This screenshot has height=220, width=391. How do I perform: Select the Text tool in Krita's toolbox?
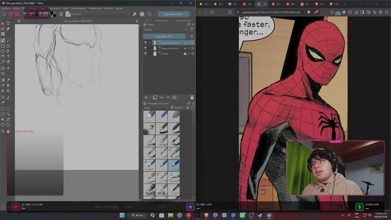(x=8, y=24)
